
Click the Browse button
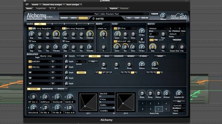(x=64, y=18)
